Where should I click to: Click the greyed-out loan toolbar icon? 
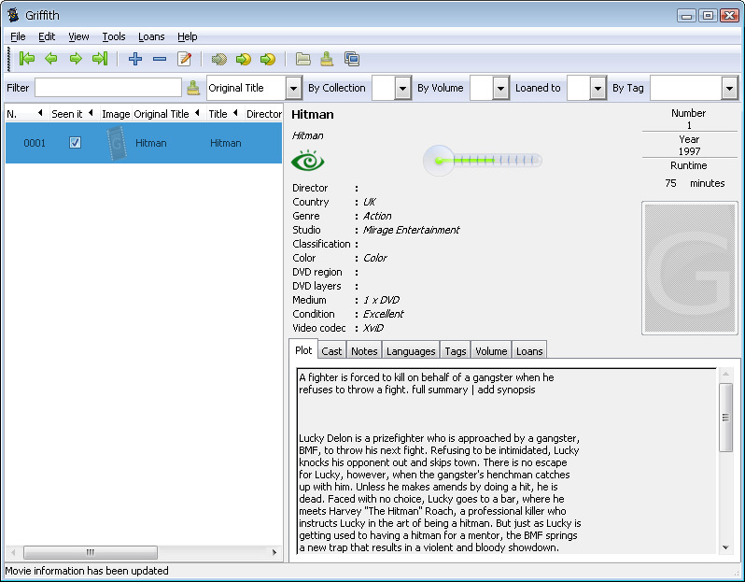[219, 59]
